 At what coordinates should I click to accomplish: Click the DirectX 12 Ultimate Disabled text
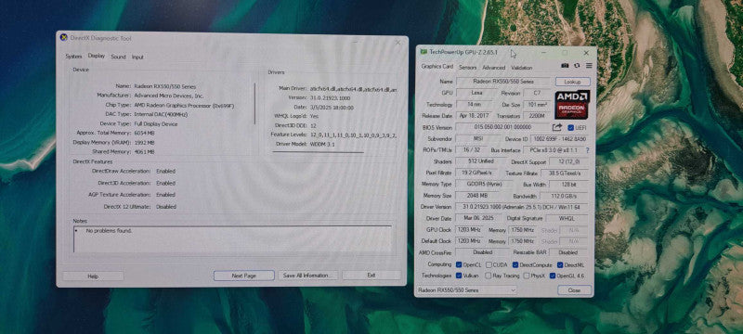coord(166,207)
